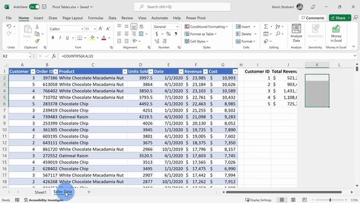Select cell with Oatmeal Raisin in row 8

(93, 117)
